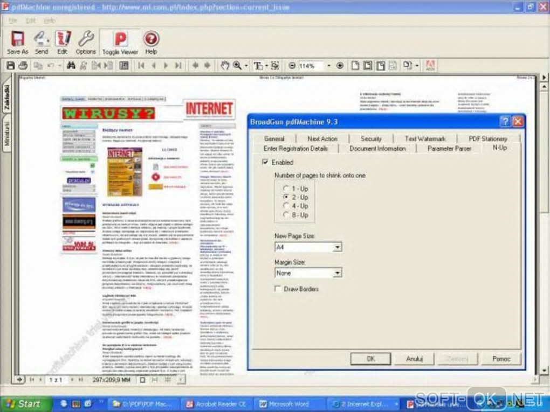The image size is (550, 412).
Task: Uncheck the Enabled checkbox
Action: pos(265,162)
